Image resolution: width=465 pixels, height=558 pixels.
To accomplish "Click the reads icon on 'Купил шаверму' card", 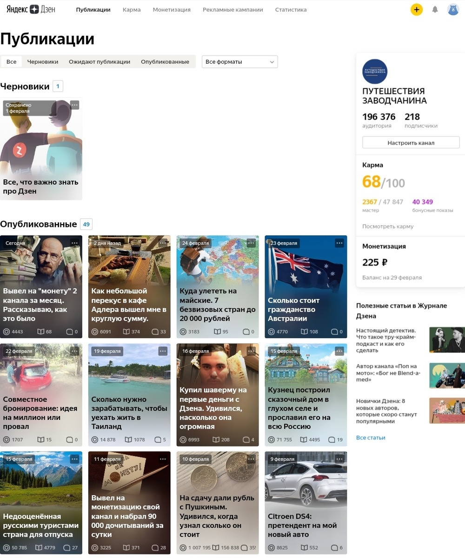I will 216,440.
